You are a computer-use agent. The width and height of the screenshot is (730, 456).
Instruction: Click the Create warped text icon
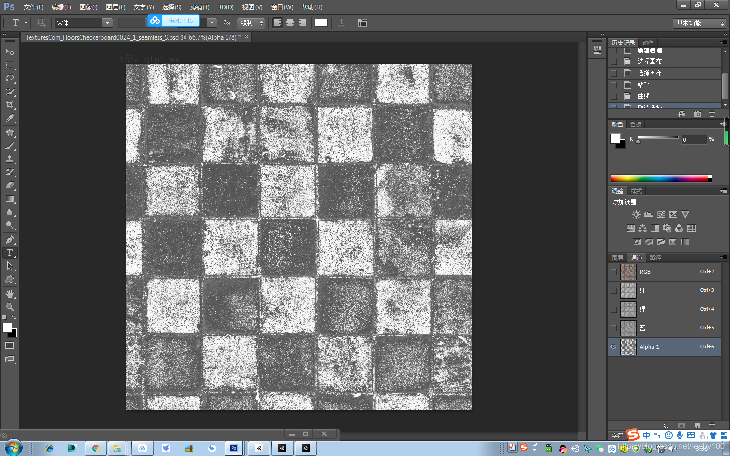(x=342, y=23)
